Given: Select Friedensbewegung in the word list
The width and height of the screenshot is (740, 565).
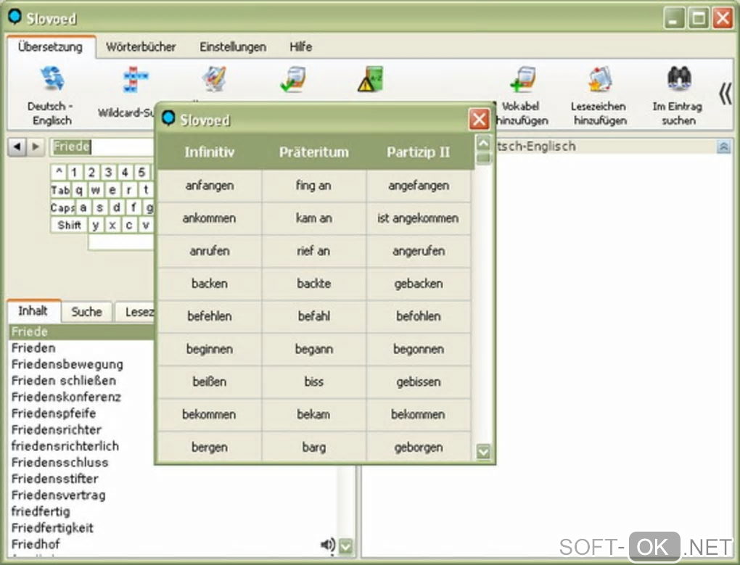Looking at the screenshot, I should (67, 365).
